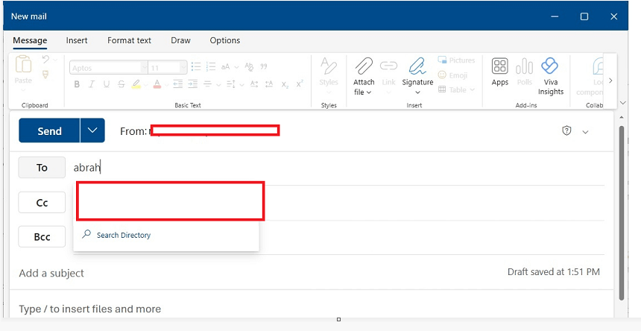Open the Send options dropdown arrow
Image resolution: width=641 pixels, height=331 pixels.
pos(93,130)
